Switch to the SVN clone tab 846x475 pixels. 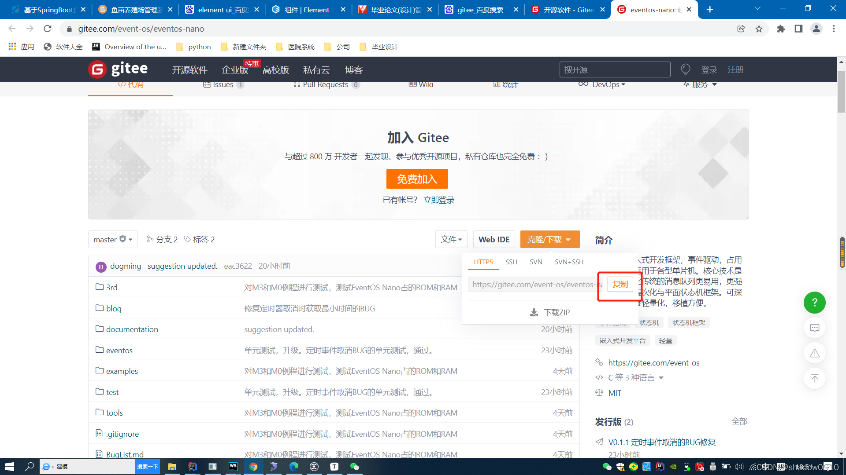tap(536, 262)
